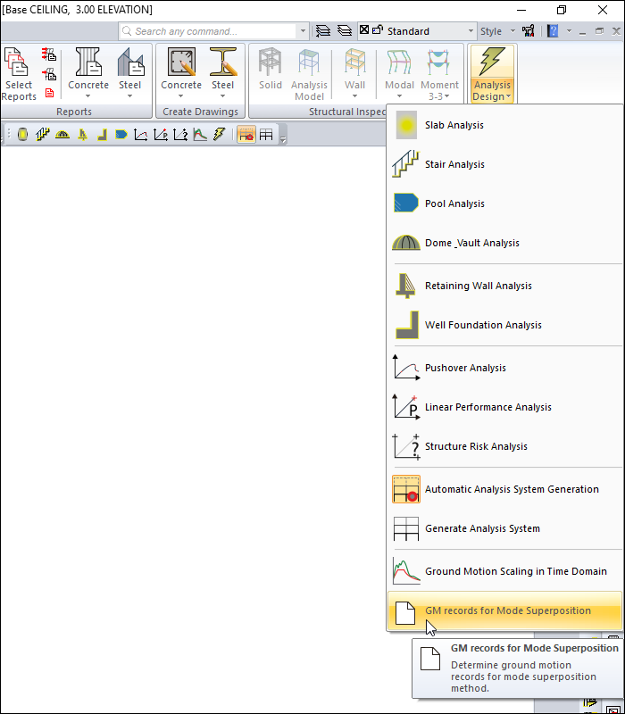Expand the Wall dropdown arrow
Viewport: 625px width, 714px height.
(354, 95)
